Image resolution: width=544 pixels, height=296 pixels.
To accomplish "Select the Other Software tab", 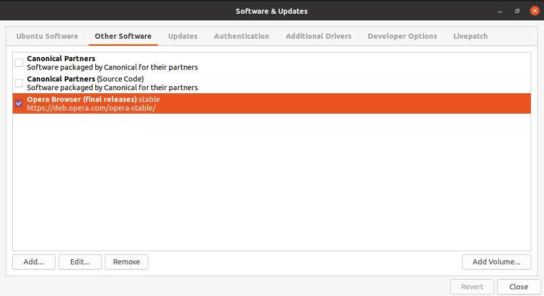I will [123, 36].
